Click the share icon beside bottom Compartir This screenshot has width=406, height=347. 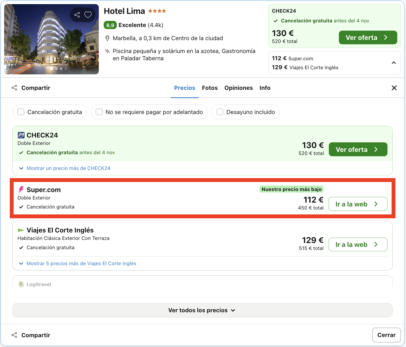coord(14,335)
